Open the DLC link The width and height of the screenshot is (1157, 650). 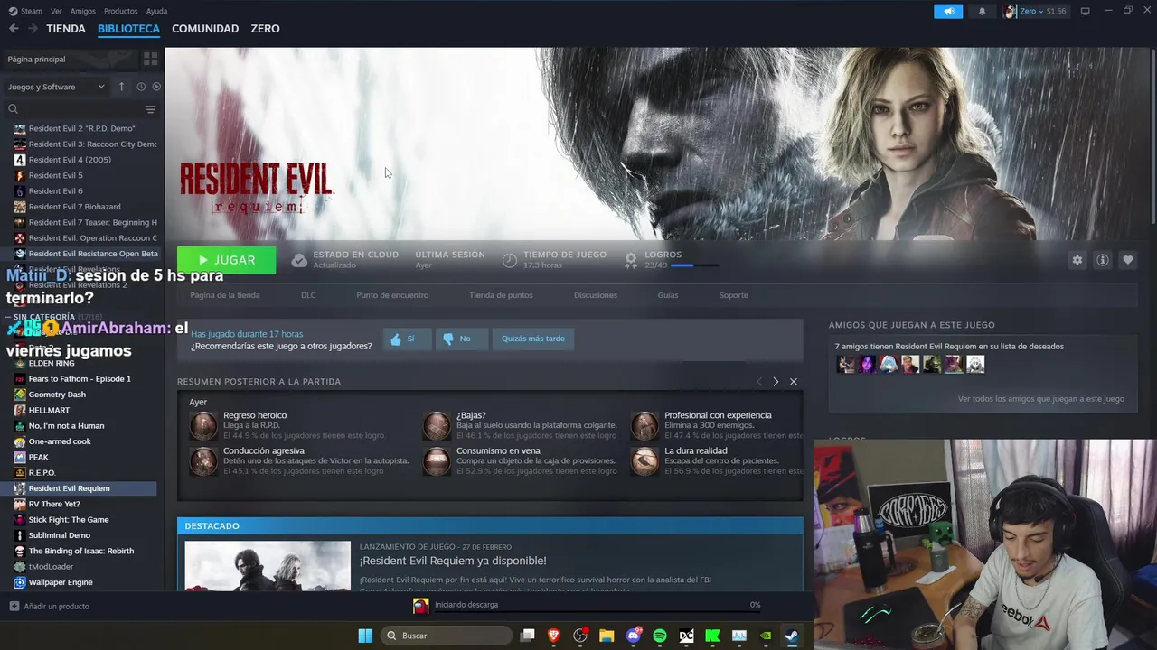[x=308, y=295]
